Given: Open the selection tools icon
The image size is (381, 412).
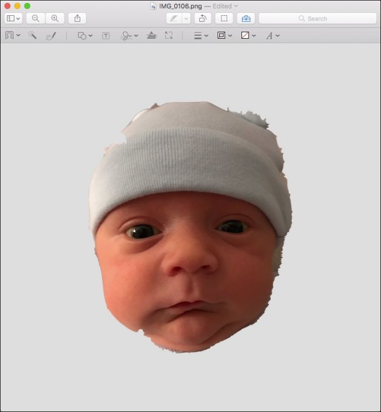Looking at the screenshot, I should point(9,35).
